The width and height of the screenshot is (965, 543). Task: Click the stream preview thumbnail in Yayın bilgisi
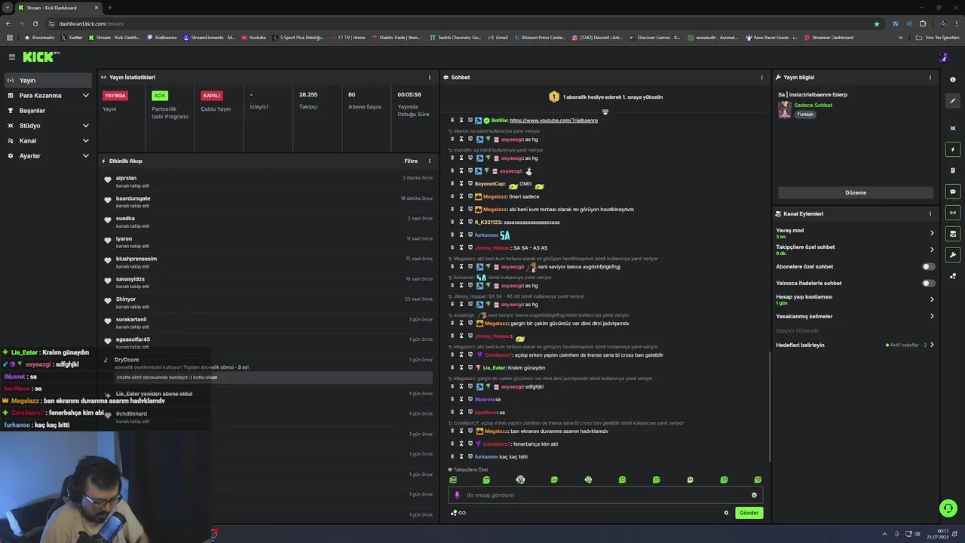point(784,110)
